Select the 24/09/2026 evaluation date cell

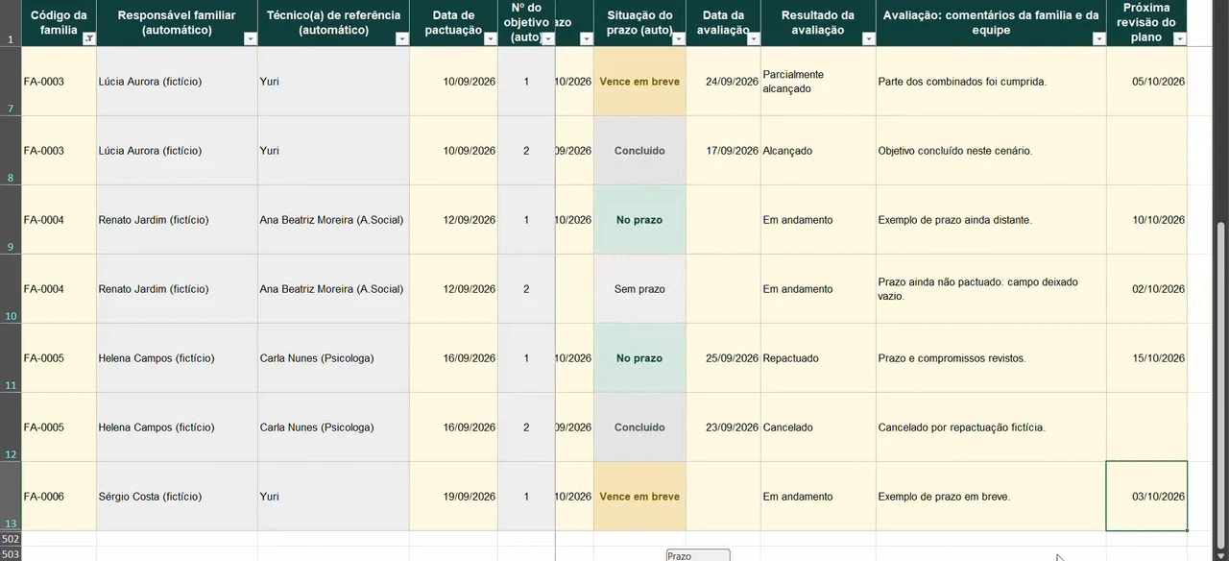click(723, 82)
